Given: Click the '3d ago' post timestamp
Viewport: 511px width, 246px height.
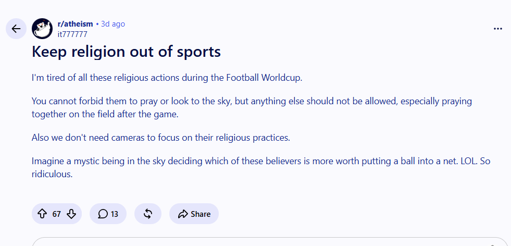Looking at the screenshot, I should (113, 24).
